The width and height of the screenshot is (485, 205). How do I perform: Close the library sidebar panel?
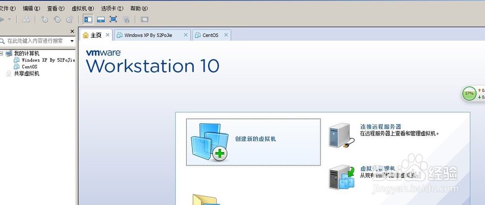tap(72, 31)
